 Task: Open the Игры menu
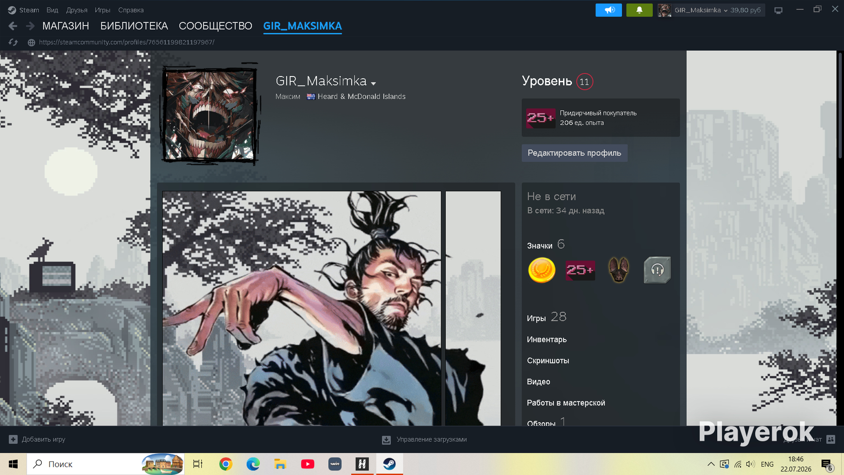[103, 10]
